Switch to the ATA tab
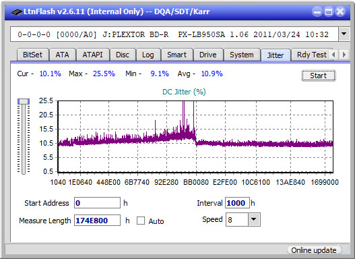The width and height of the screenshot is (355, 259). coord(62,55)
